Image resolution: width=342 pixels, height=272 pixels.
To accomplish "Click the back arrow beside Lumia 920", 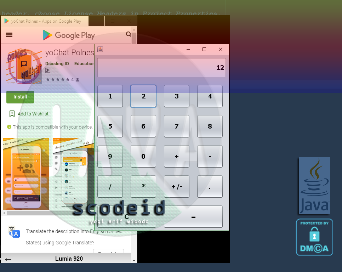I will click(8, 259).
